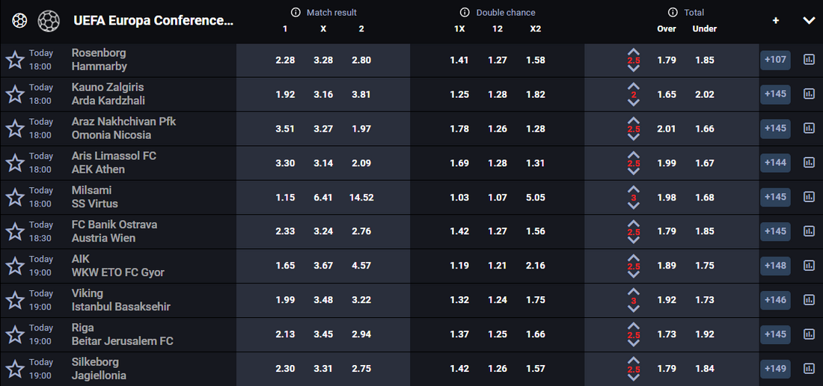Choose Under 1.73 for Viking match
The width and height of the screenshot is (823, 386).
point(704,300)
